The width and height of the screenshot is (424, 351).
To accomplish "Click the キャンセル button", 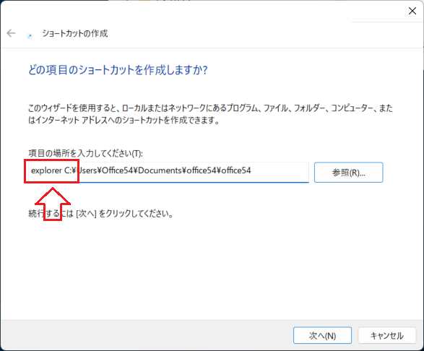I will (x=387, y=336).
